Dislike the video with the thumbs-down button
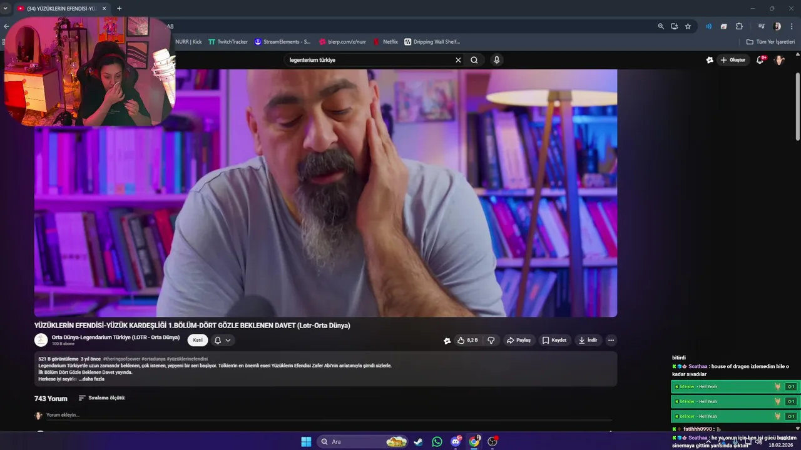Image resolution: width=801 pixels, height=450 pixels. pos(491,340)
